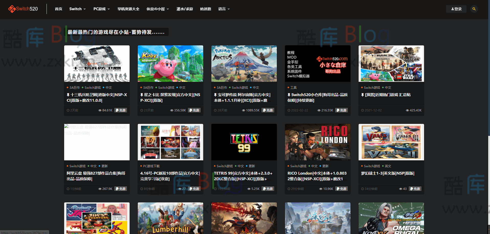Image resolution: width=490 pixels, height=234 pixels.
Task: Click the coin icon on the Kirby card's 免费 badge
Action: point(191,110)
